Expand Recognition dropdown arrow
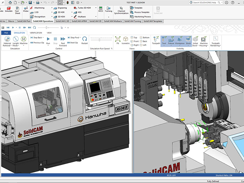Screen dimensions: 244x183 click(52, 16)
